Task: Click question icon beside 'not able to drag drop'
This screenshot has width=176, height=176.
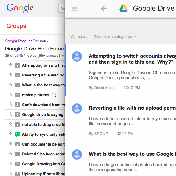Action: 17,124
